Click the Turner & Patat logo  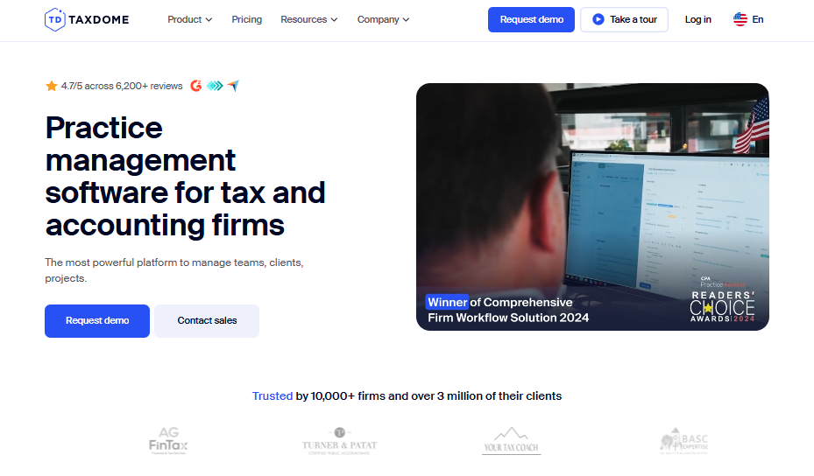pyautogui.click(x=339, y=440)
